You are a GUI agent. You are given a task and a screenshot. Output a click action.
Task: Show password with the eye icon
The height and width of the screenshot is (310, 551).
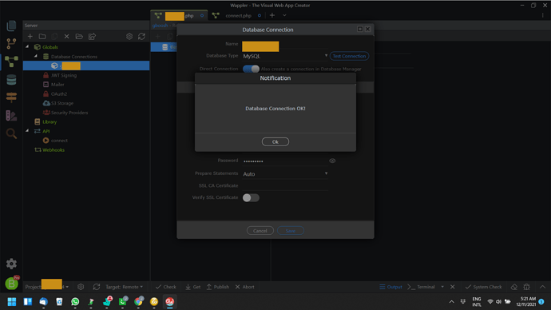[332, 161]
